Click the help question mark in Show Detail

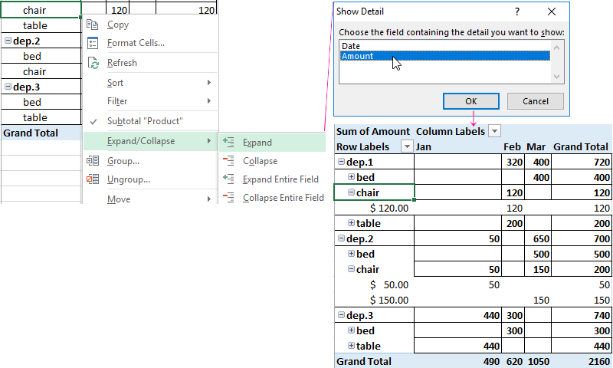[517, 11]
